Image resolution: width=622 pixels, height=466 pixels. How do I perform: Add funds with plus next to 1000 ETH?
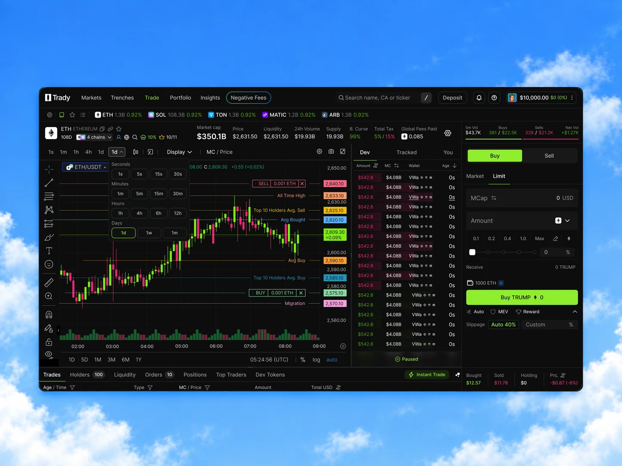tap(501, 283)
